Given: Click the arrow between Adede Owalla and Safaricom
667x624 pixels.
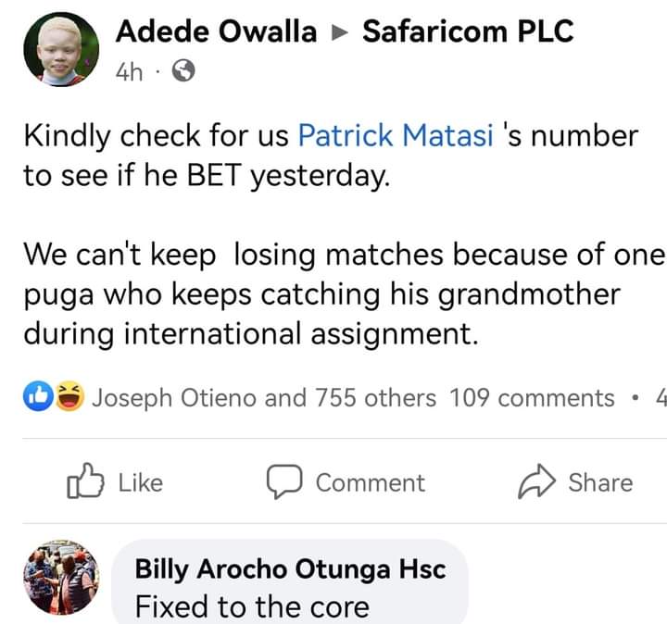Looking at the screenshot, I should [339, 33].
